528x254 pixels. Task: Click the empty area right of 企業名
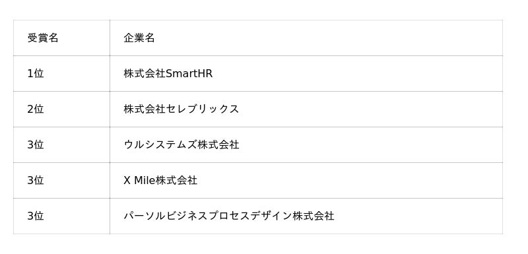point(328,38)
